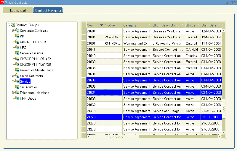Select the Preventive Maintenance tree item

tap(36, 70)
